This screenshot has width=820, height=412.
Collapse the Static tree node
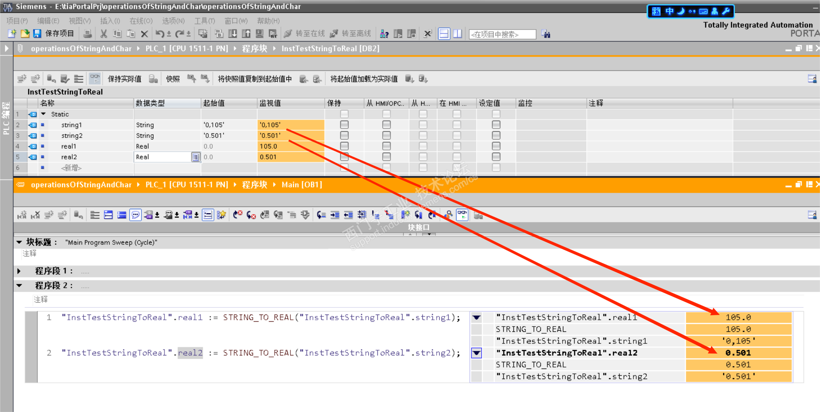pyautogui.click(x=43, y=114)
